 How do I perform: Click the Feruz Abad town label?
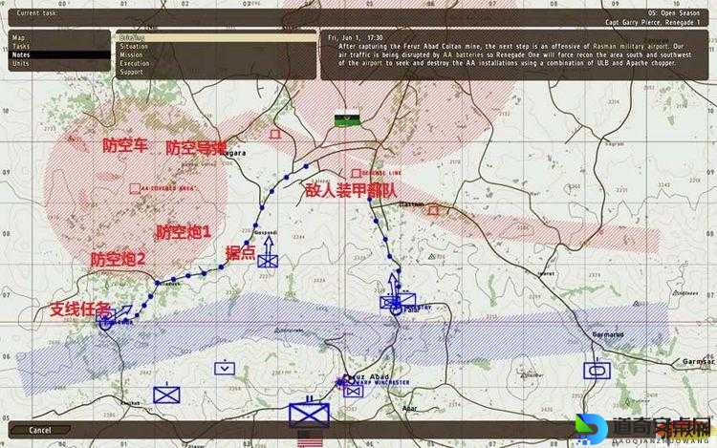point(366,376)
